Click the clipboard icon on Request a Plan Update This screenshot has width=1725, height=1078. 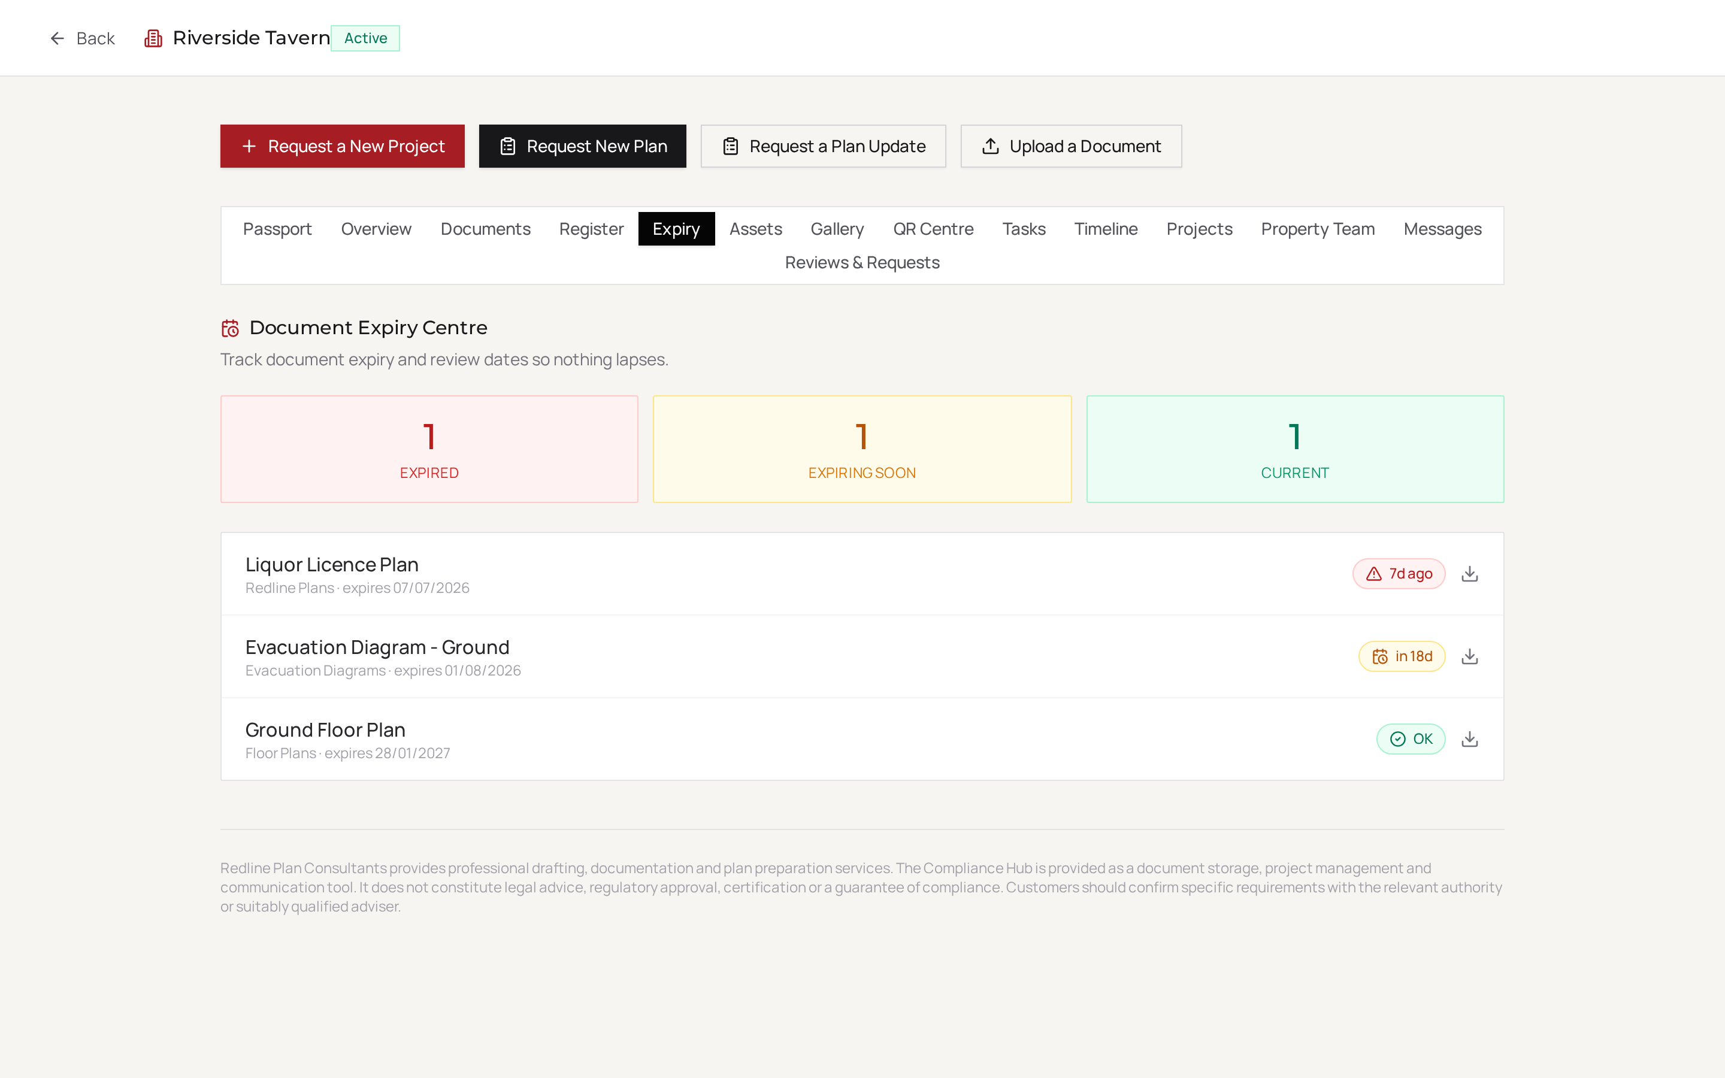[x=731, y=146]
